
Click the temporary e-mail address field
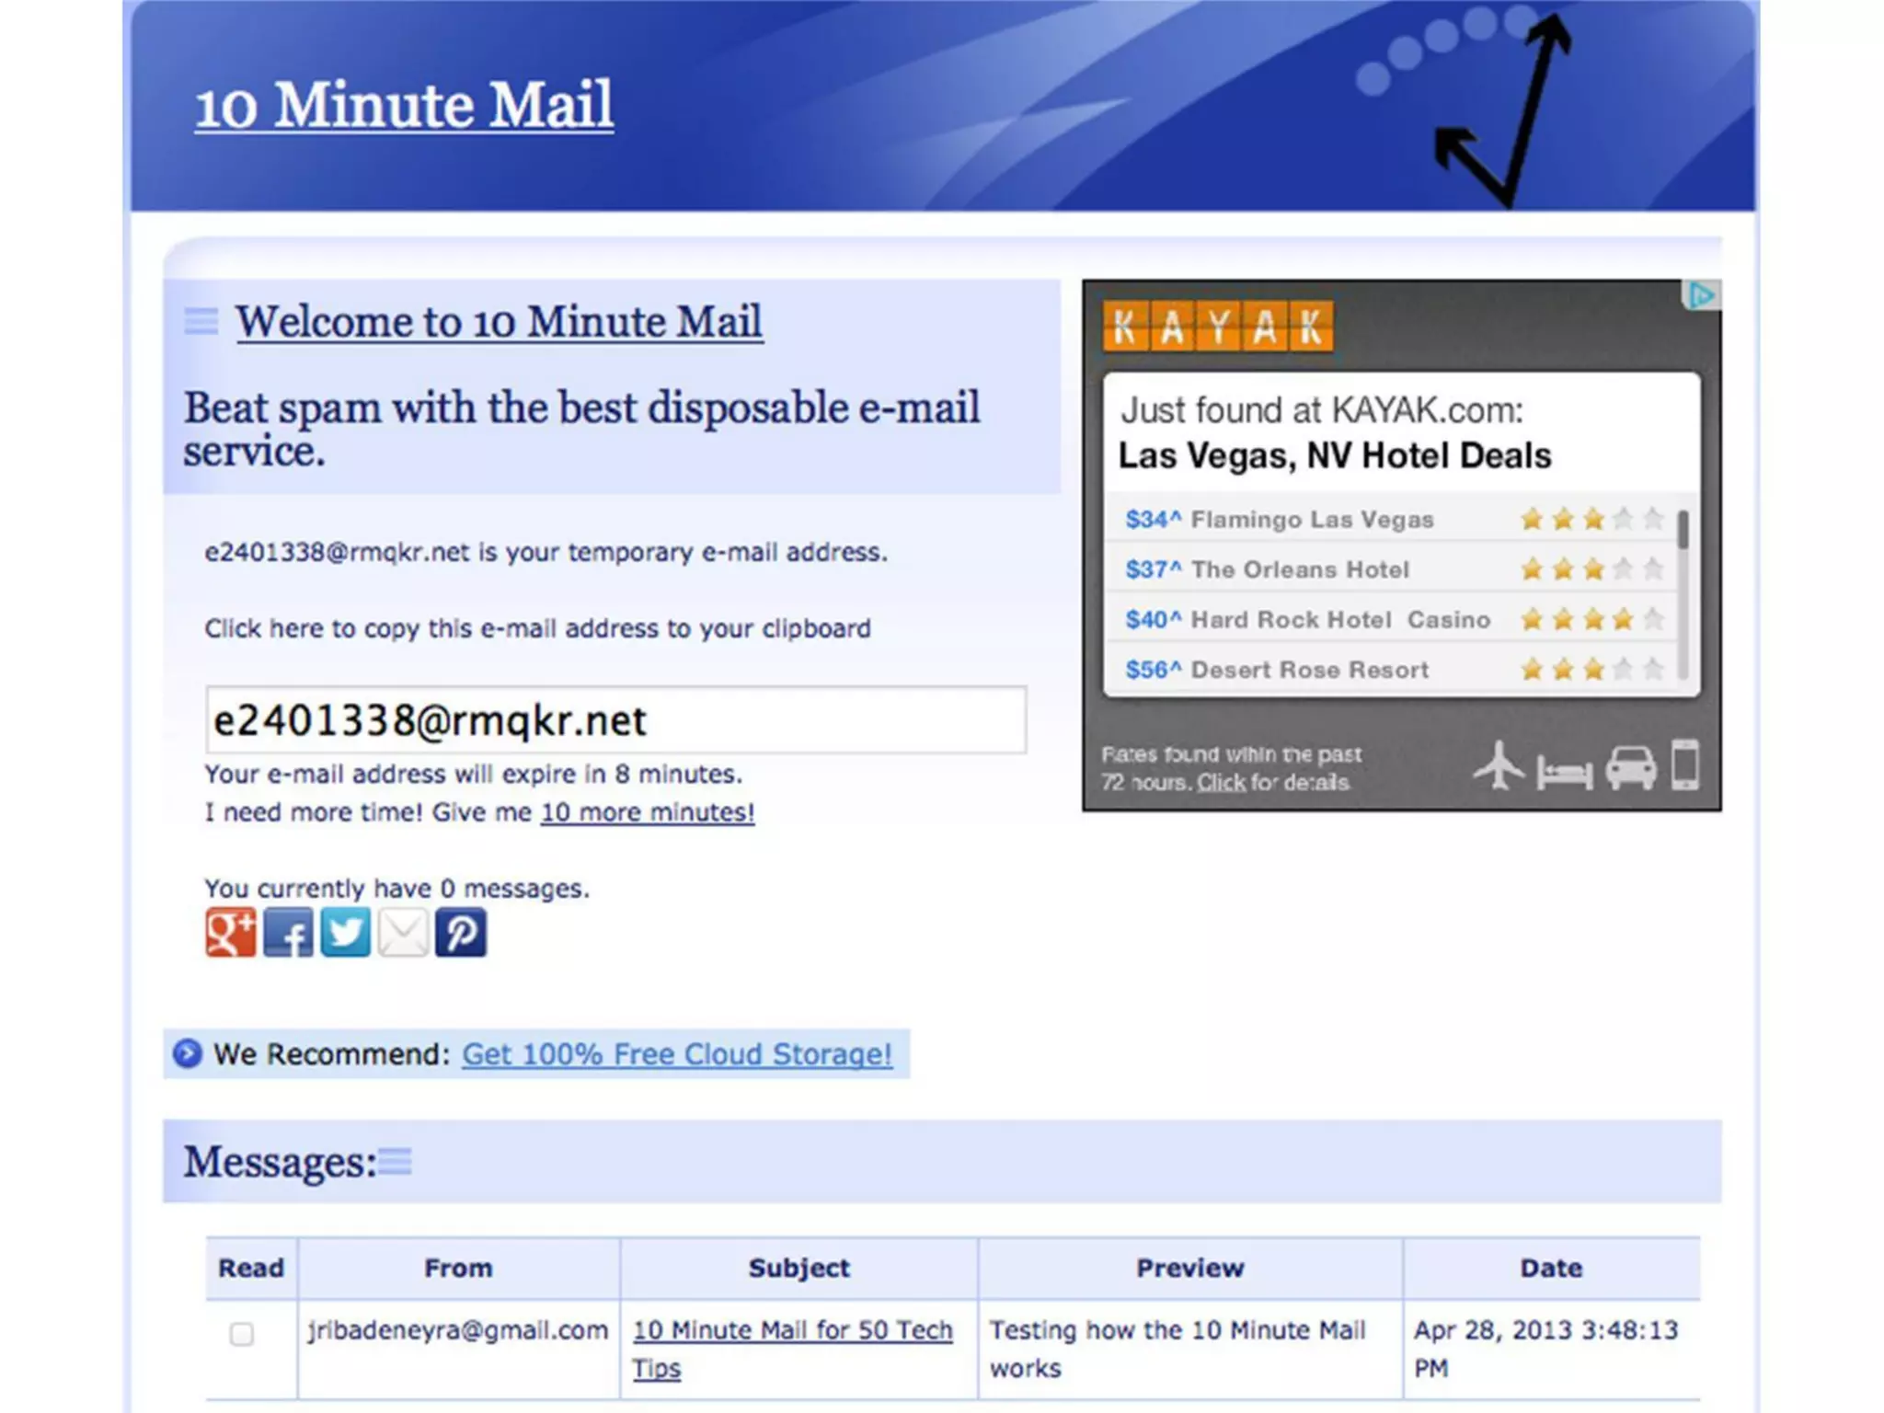tap(615, 720)
